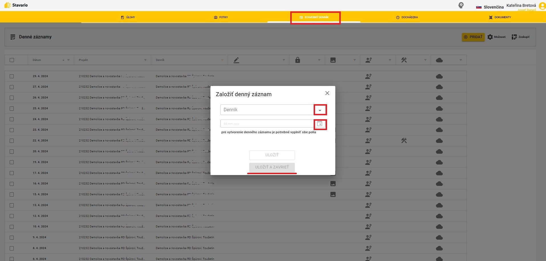The width and height of the screenshot is (546, 261).
Task: Switch to the Úlohy tab
Action: (x=128, y=17)
